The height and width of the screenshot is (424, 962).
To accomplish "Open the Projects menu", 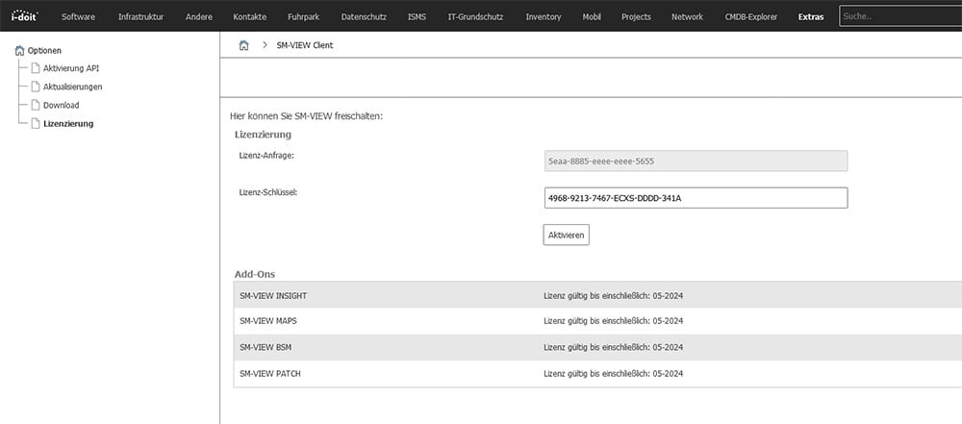I will click(x=636, y=17).
